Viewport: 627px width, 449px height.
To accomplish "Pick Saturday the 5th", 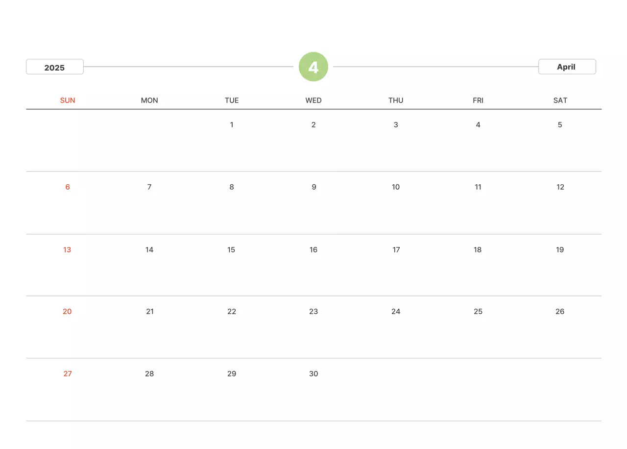I will [560, 125].
